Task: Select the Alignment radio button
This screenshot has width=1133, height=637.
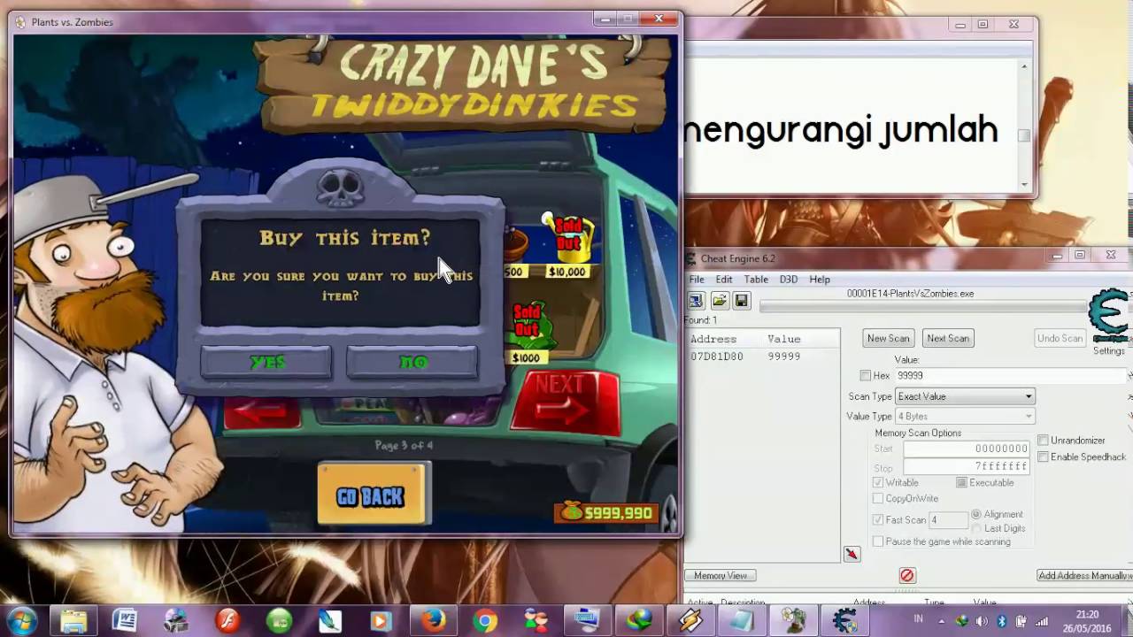Action: point(976,514)
